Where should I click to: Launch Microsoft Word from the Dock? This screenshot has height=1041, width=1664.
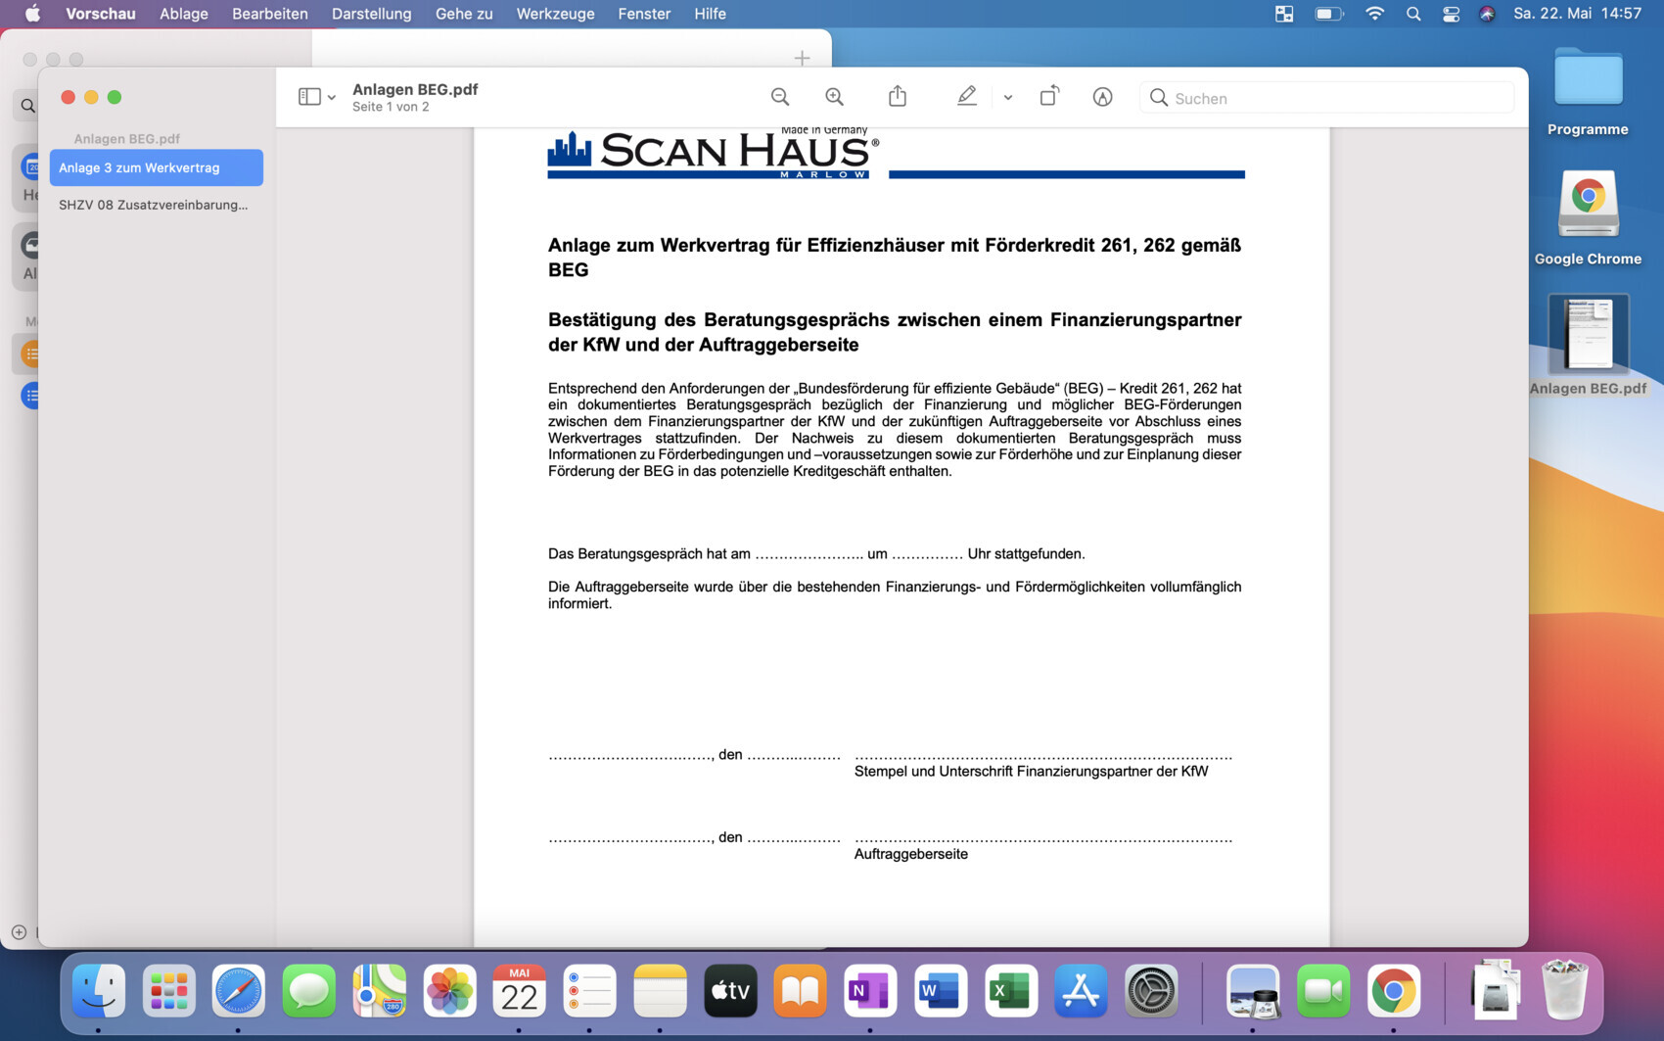pyautogui.click(x=940, y=991)
